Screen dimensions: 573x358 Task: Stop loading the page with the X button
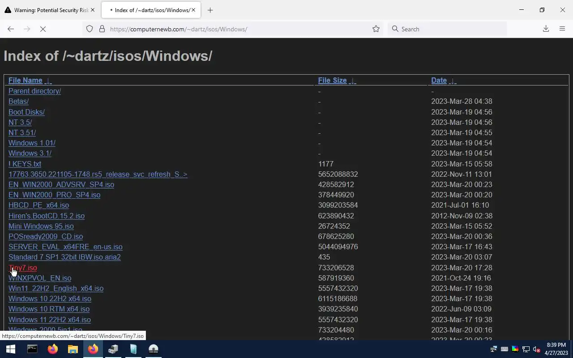pos(43,29)
